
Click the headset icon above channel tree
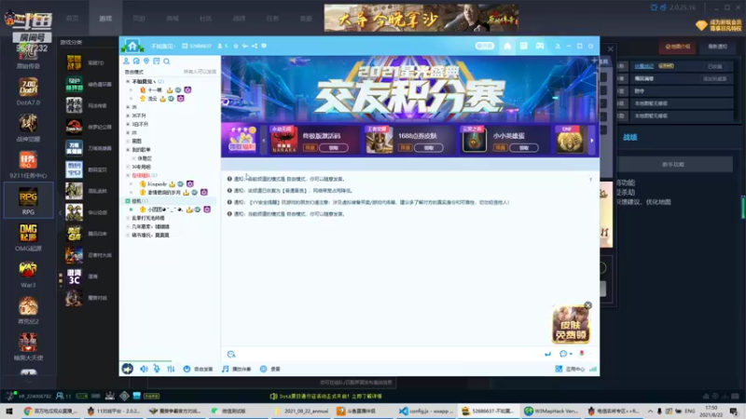(136, 61)
